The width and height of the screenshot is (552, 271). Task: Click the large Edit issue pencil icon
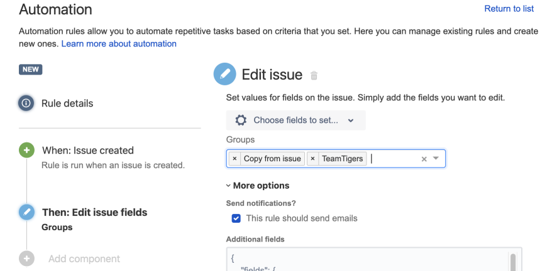[224, 75]
